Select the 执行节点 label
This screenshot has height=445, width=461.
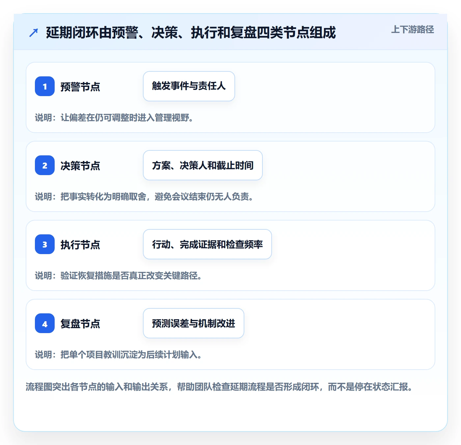pyautogui.click(x=80, y=245)
